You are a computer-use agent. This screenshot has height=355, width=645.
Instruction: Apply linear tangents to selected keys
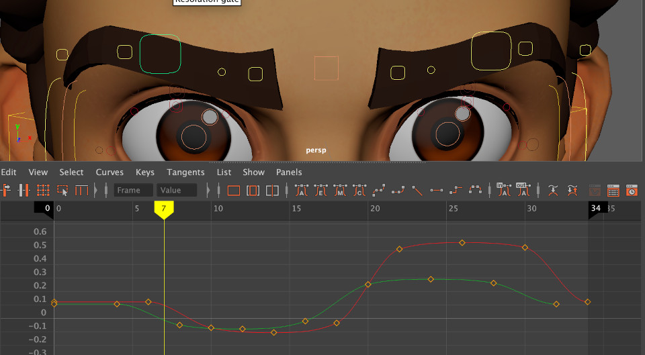click(x=418, y=191)
